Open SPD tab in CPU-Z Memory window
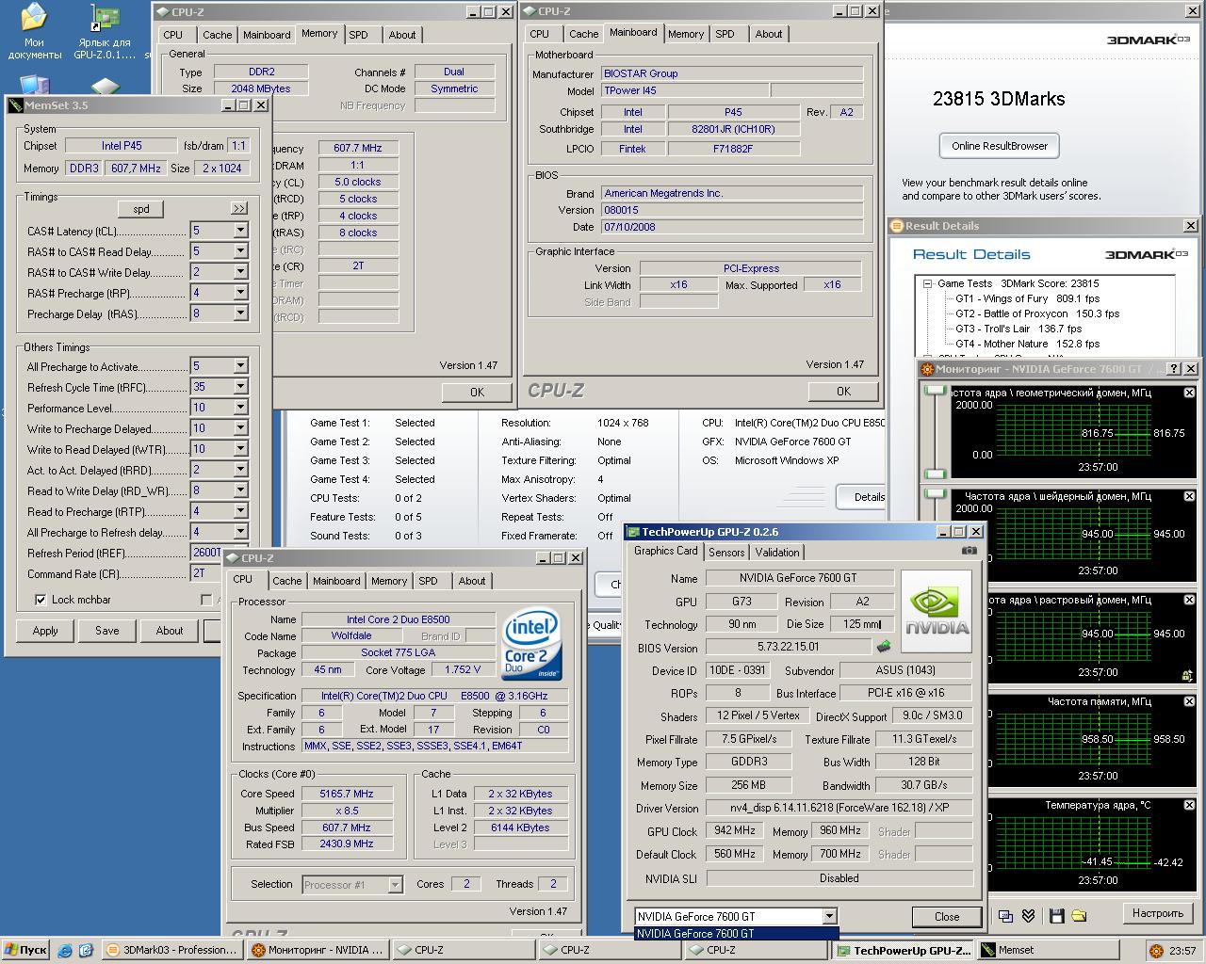Screen dimensions: 1206x964 click(359, 35)
